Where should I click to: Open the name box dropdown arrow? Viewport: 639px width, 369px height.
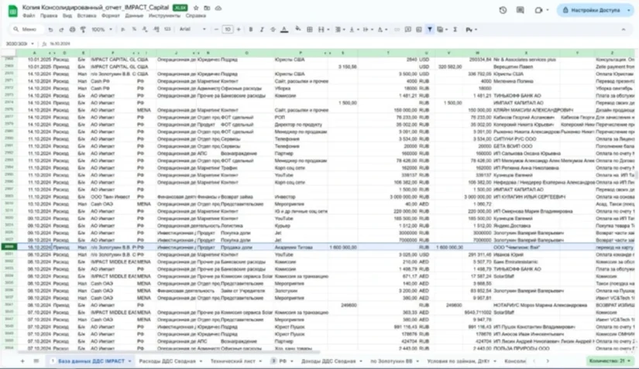[33, 43]
